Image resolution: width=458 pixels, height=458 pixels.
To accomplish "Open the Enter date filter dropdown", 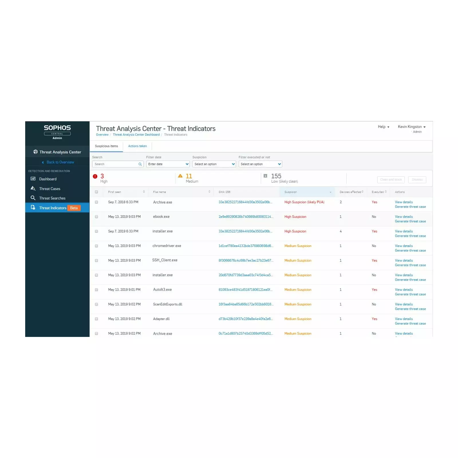I will click(168, 164).
